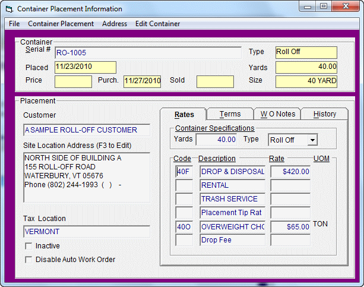Click the Code column header
Screen dimensions: 364x287
click(x=182, y=159)
